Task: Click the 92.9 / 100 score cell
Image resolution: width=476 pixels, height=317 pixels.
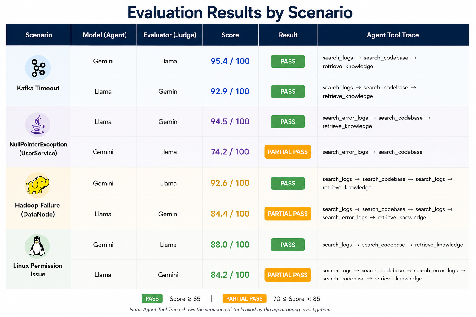Action: pos(230,91)
